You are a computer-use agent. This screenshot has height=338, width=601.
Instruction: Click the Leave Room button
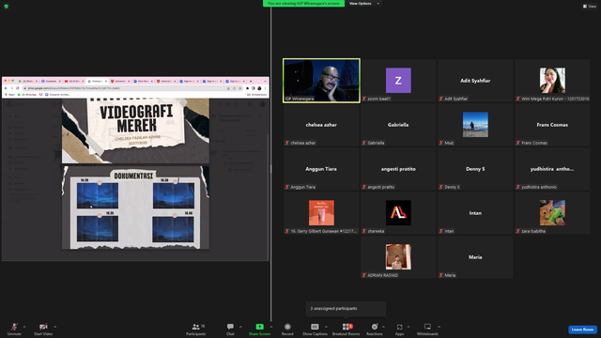click(582, 330)
